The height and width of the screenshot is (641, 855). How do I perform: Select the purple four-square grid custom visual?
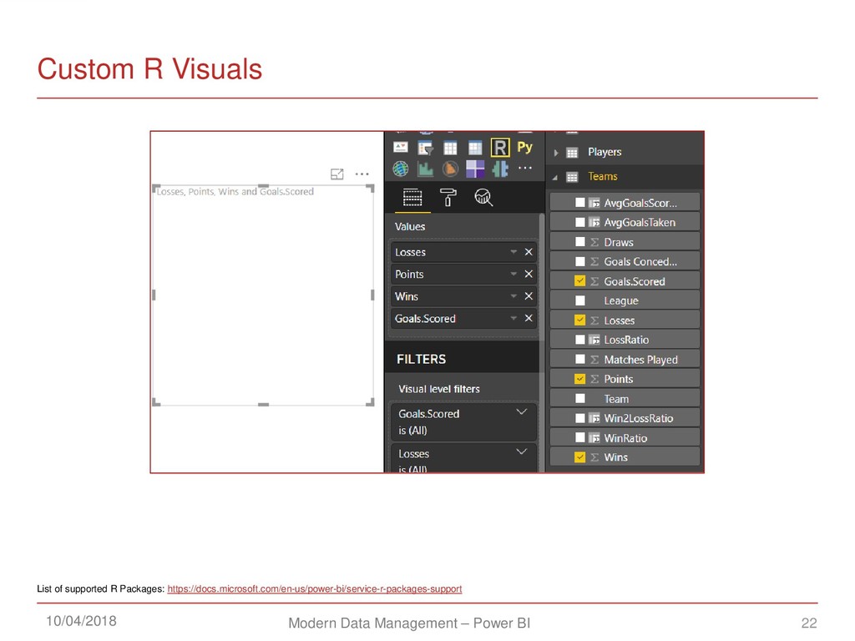[x=475, y=169]
